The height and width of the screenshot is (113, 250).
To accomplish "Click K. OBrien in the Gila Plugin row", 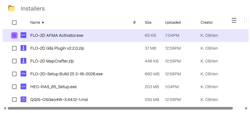I will tap(209, 48).
